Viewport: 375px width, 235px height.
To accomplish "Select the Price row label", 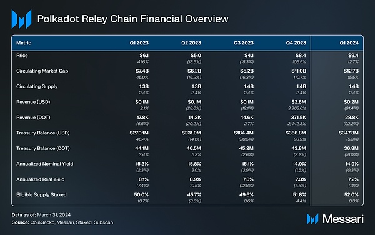I will [22, 56].
